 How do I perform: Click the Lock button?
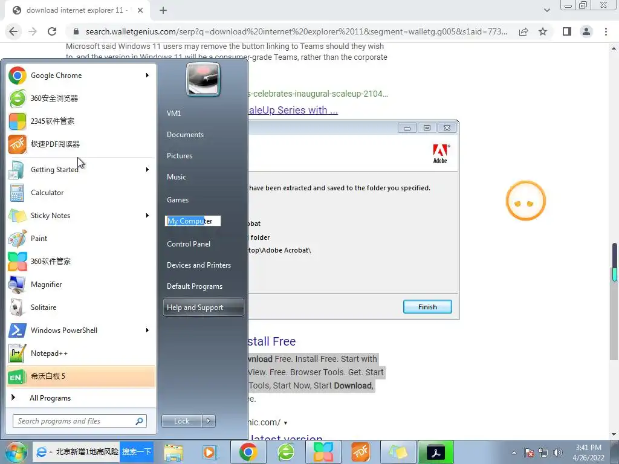click(x=181, y=421)
